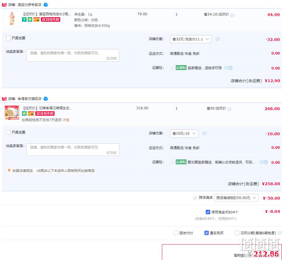Click Tmall logo beside 舍得官方旗舰店
The height and width of the screenshot is (260, 282).
pyautogui.click(x=4, y=99)
